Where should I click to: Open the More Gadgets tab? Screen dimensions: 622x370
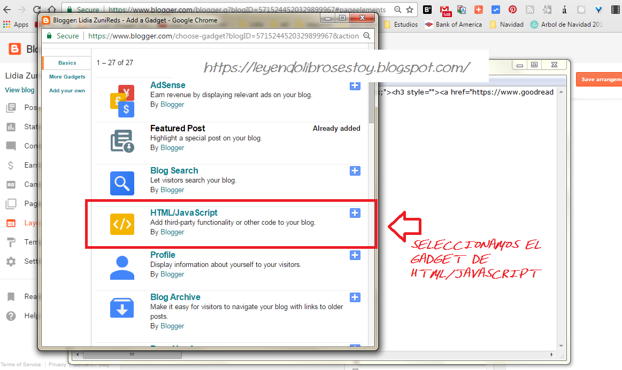click(66, 76)
